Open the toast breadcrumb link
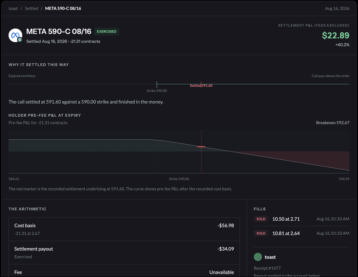Viewport: 358px width, 277px height. pos(13,9)
